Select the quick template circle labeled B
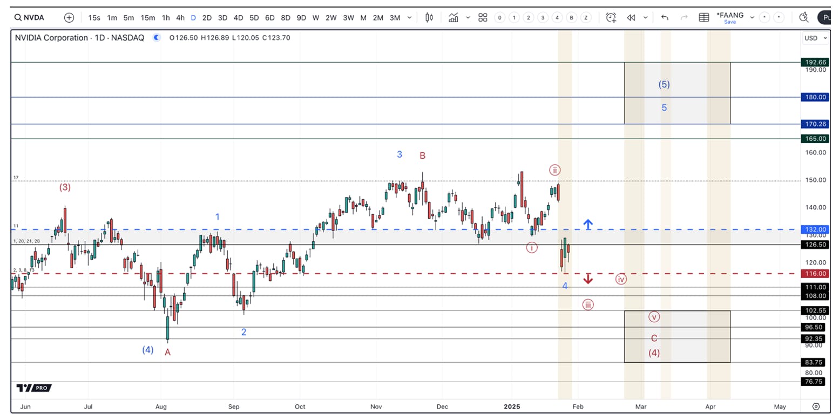The height and width of the screenshot is (420, 839). coord(571,18)
